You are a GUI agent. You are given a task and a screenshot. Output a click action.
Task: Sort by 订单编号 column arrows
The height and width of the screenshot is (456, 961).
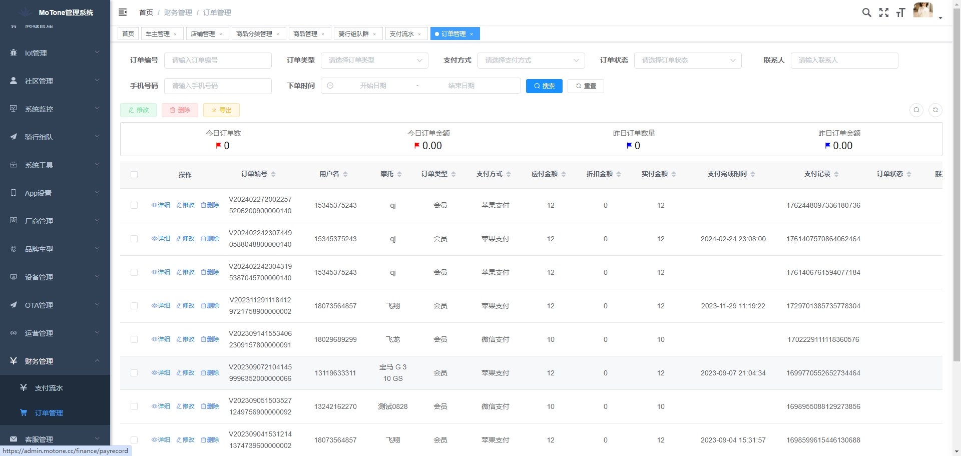273,174
